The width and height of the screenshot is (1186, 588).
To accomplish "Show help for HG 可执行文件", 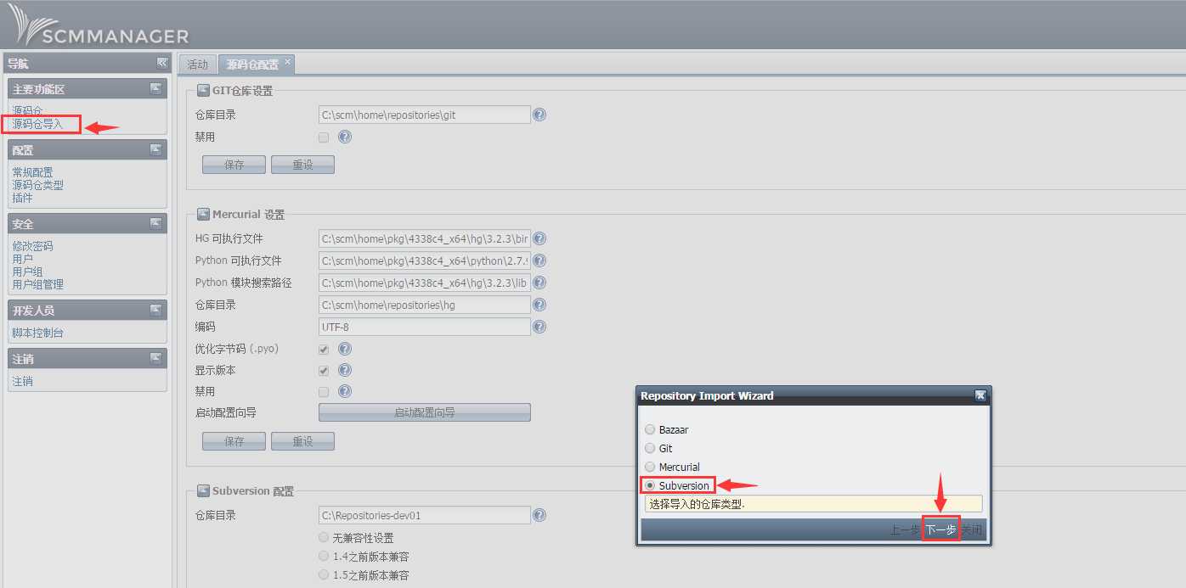I will pyautogui.click(x=539, y=238).
